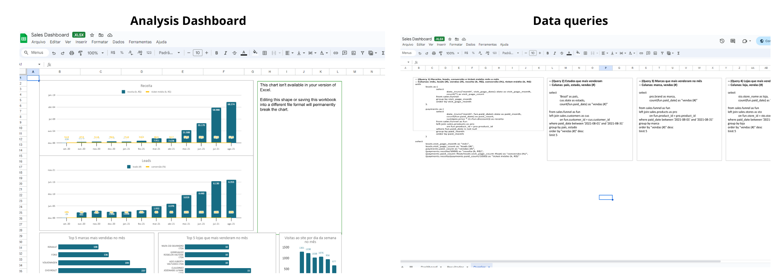Star the document in the left window
This screenshot has width=779, height=278.
pos(92,35)
